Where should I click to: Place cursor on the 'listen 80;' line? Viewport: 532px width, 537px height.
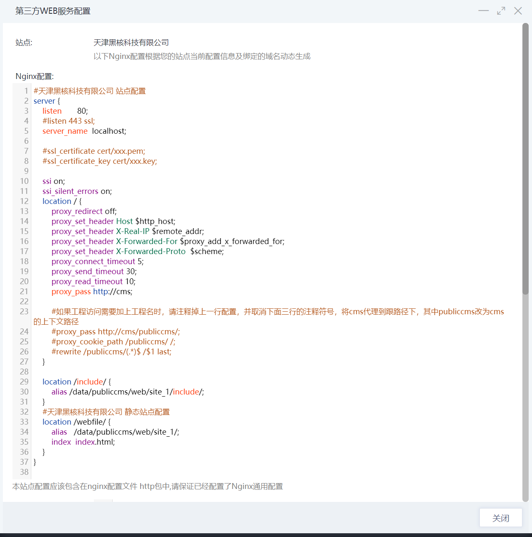point(65,111)
